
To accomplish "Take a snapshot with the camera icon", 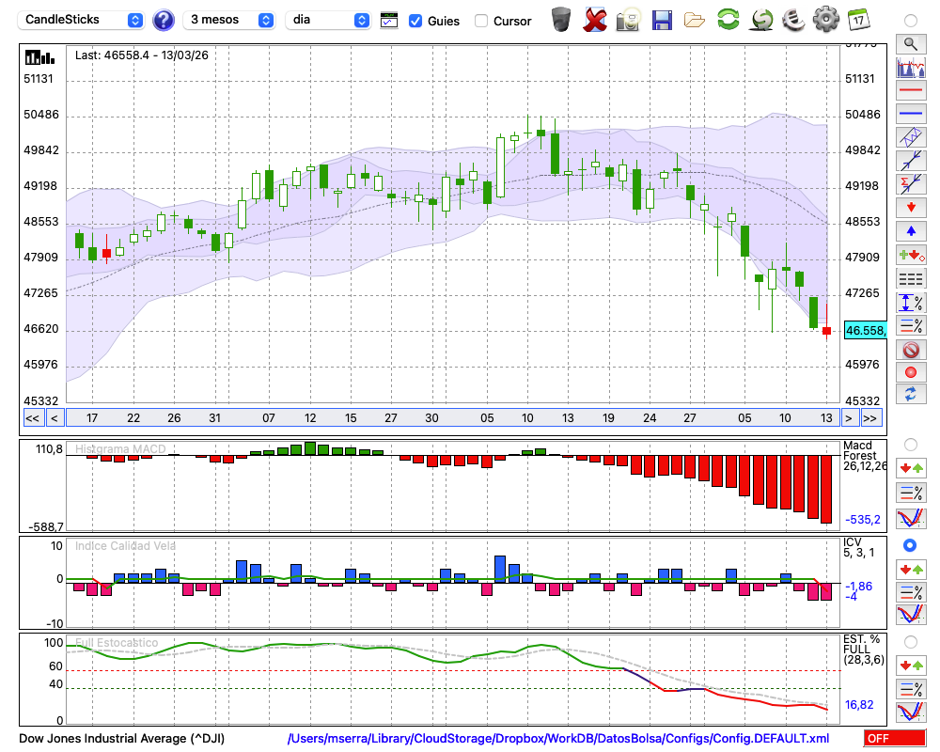I will tap(628, 20).
